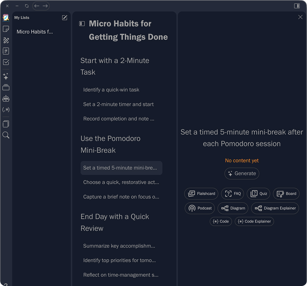Click the Generate button

coord(242,174)
